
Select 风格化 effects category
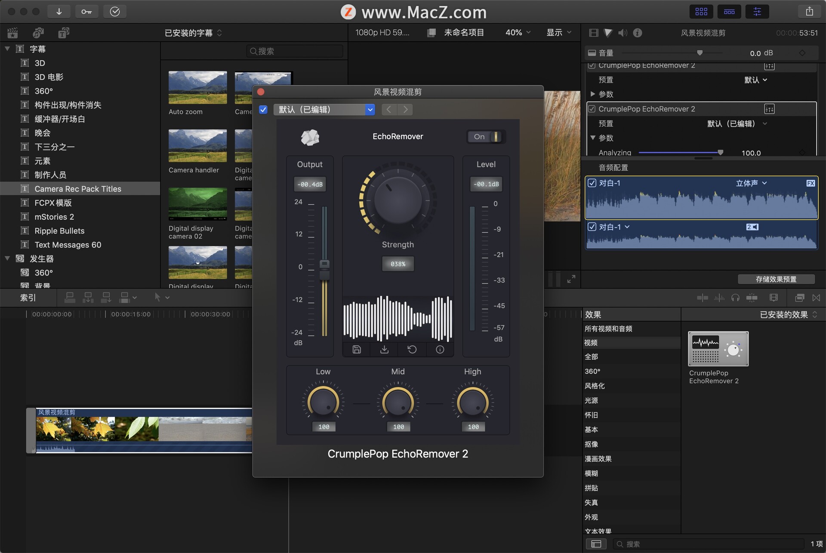(x=595, y=386)
